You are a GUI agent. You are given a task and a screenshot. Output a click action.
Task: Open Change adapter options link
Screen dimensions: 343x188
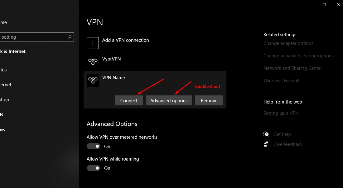click(288, 43)
